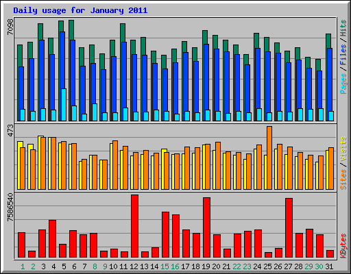The height and width of the screenshot is (274, 351).
Task: Click day label 6 on the axis
Action: [x=74, y=266]
